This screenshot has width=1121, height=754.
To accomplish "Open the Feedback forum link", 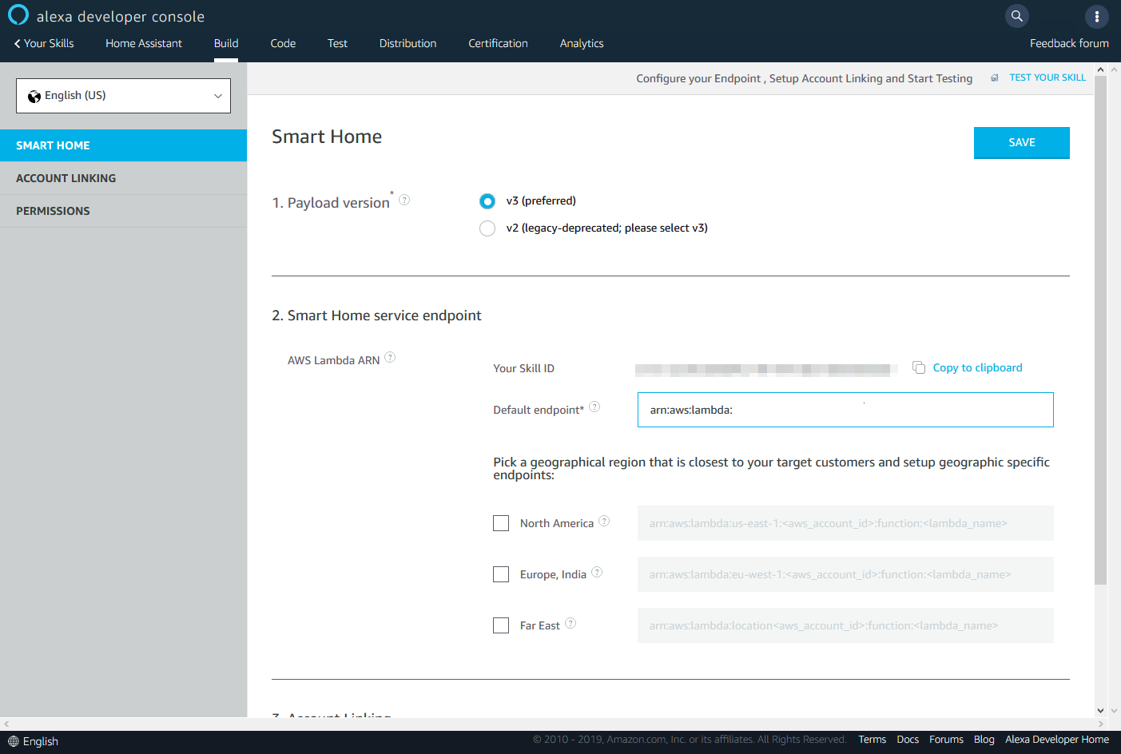I will 1069,43.
